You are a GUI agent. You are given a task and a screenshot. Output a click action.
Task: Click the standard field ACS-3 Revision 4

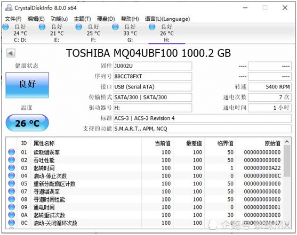[x=203, y=118]
